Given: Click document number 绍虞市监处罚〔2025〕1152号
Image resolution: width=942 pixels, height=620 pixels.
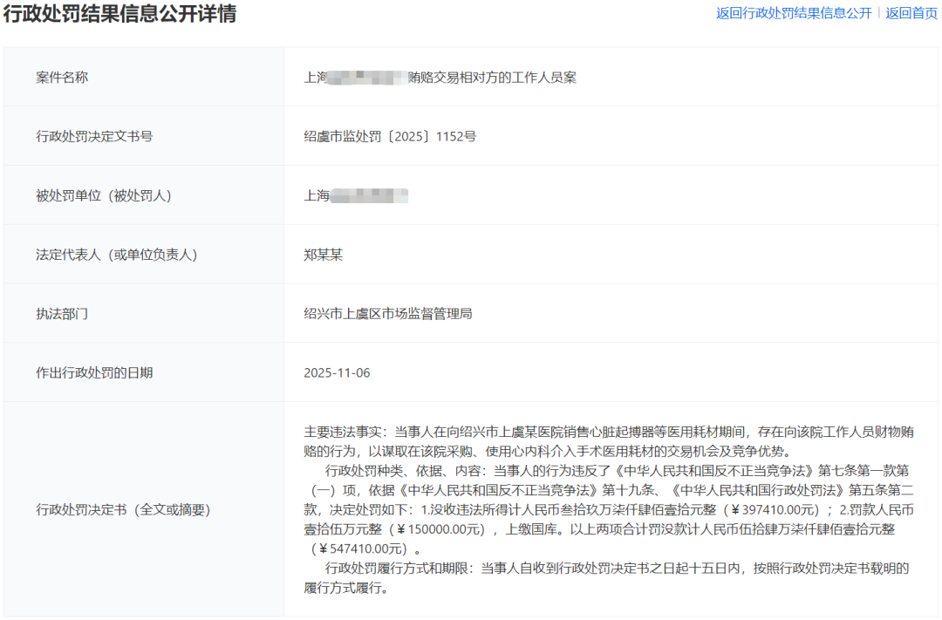Looking at the screenshot, I should [390, 136].
